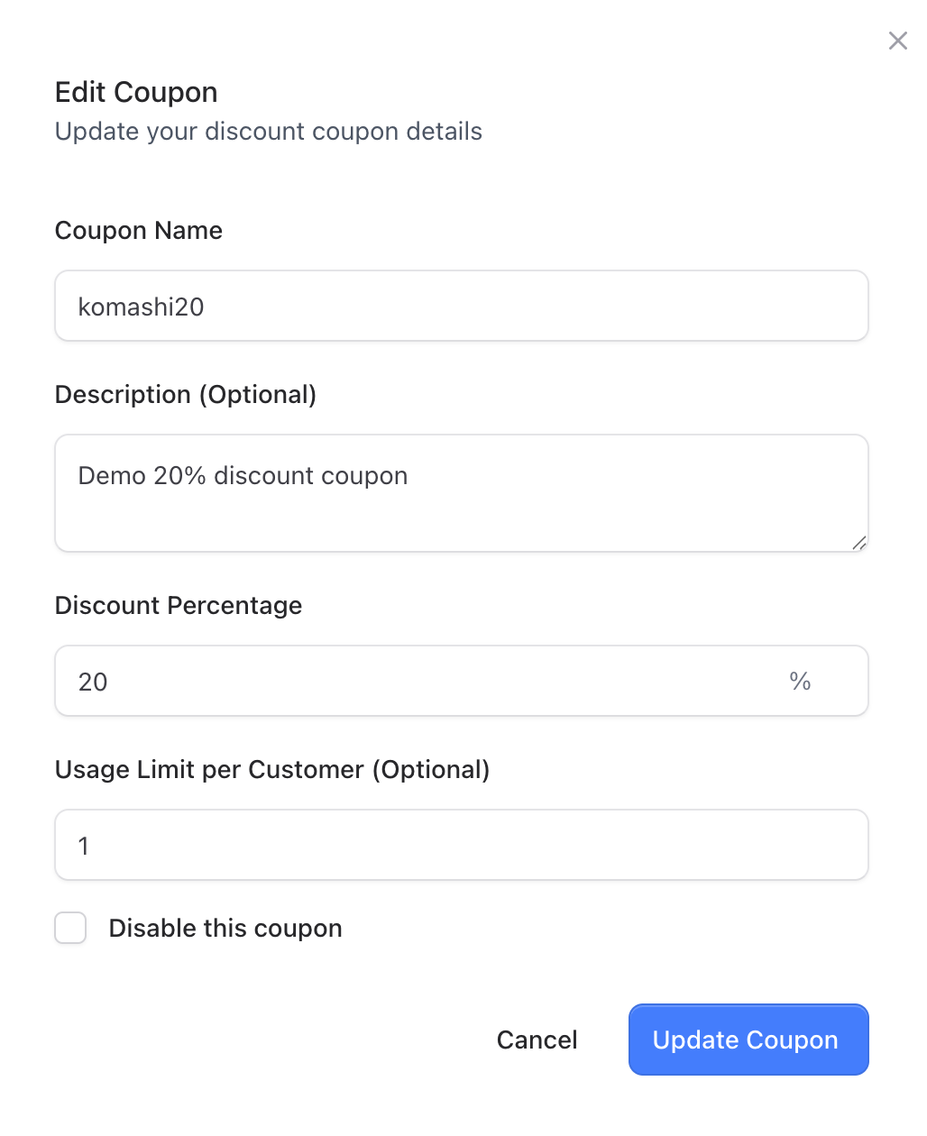Select the Coupon Name input containing komashi20
Screen dimensions: 927x1136
[461, 306]
